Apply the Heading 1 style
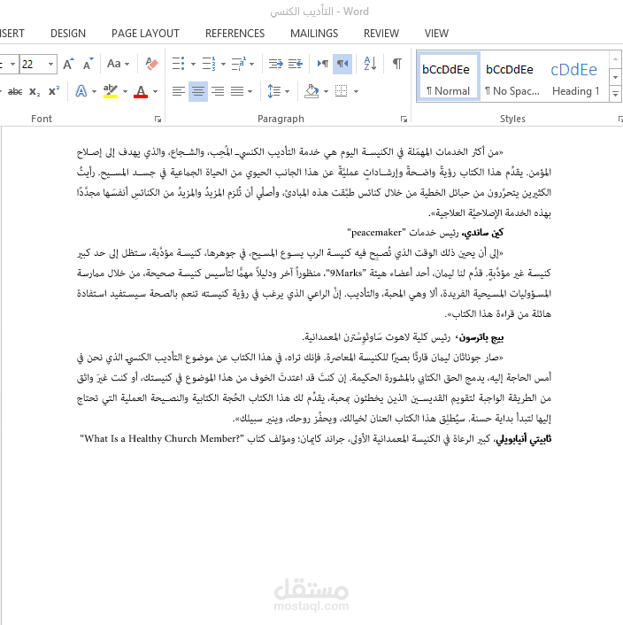This screenshot has height=625, width=623. coord(575,76)
